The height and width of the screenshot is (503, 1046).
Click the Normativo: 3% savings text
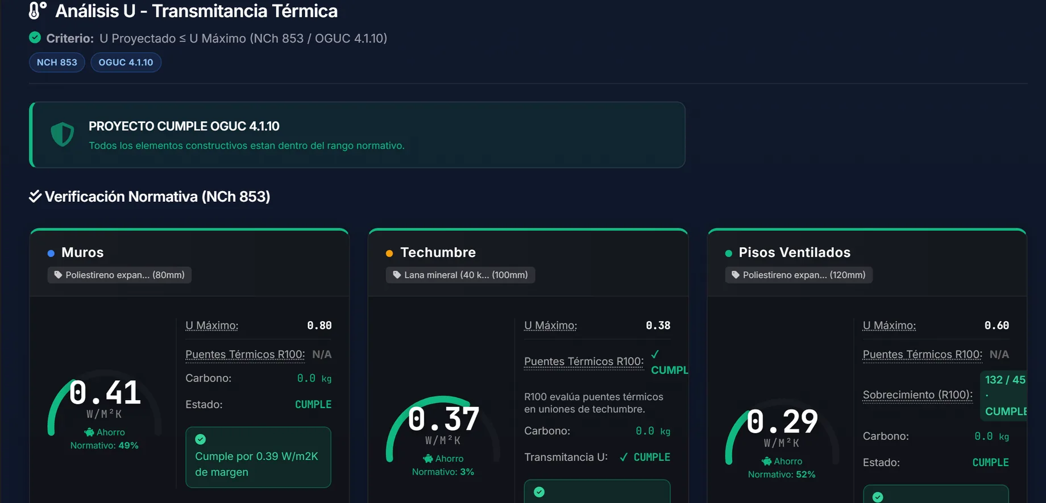(x=443, y=472)
